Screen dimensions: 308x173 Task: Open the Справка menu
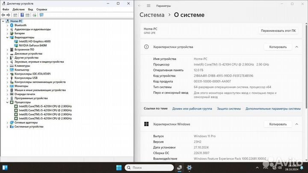tap(41, 9)
